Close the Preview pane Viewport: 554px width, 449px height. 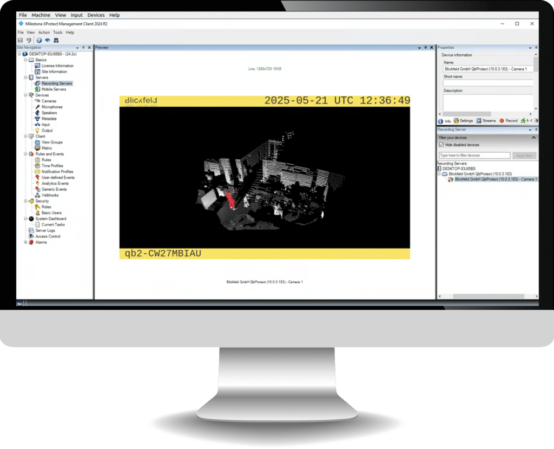pyautogui.click(x=431, y=48)
